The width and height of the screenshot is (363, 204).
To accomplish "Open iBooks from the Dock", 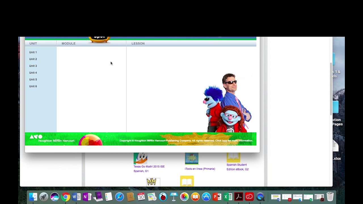I will click(195, 197).
